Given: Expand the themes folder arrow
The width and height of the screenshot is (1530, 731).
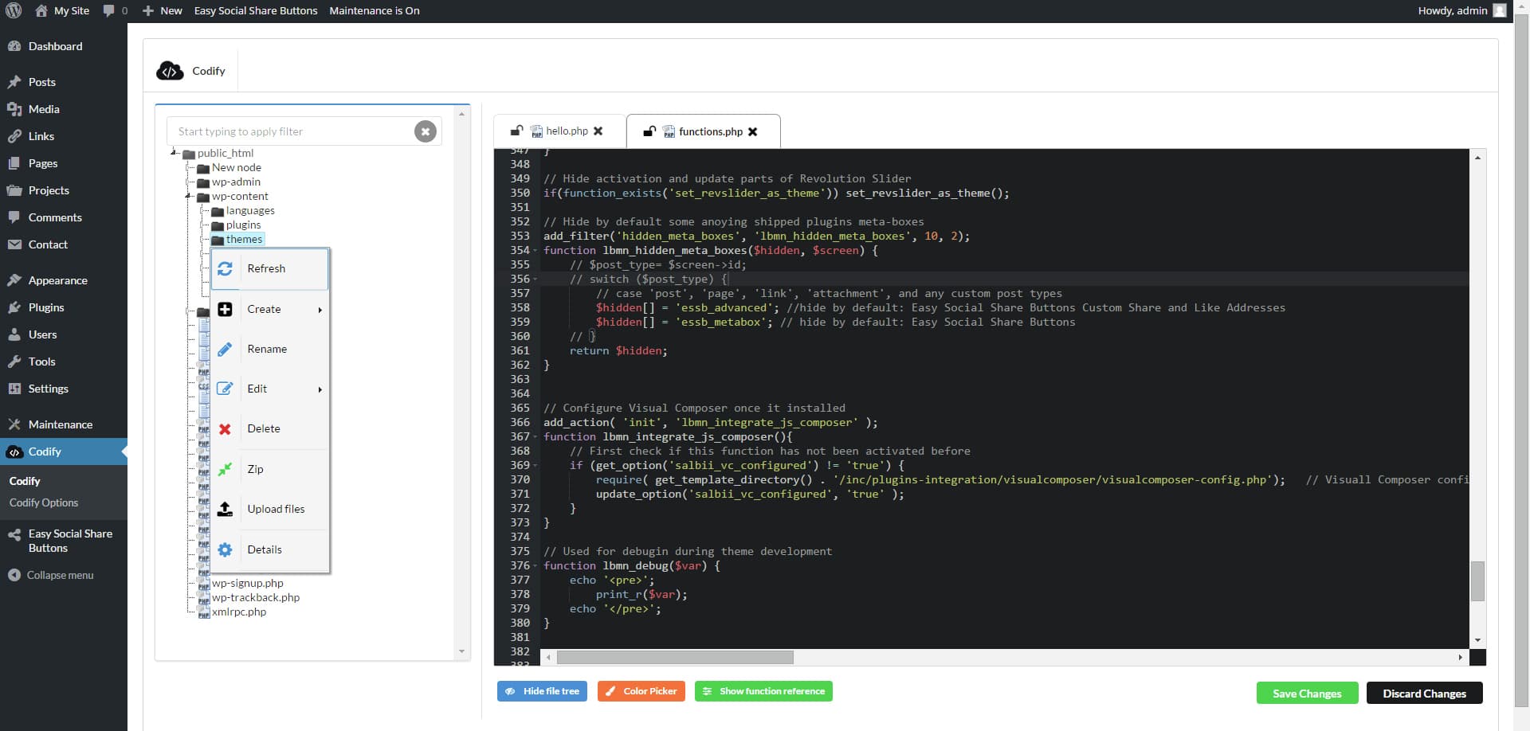Looking at the screenshot, I should point(204,239).
